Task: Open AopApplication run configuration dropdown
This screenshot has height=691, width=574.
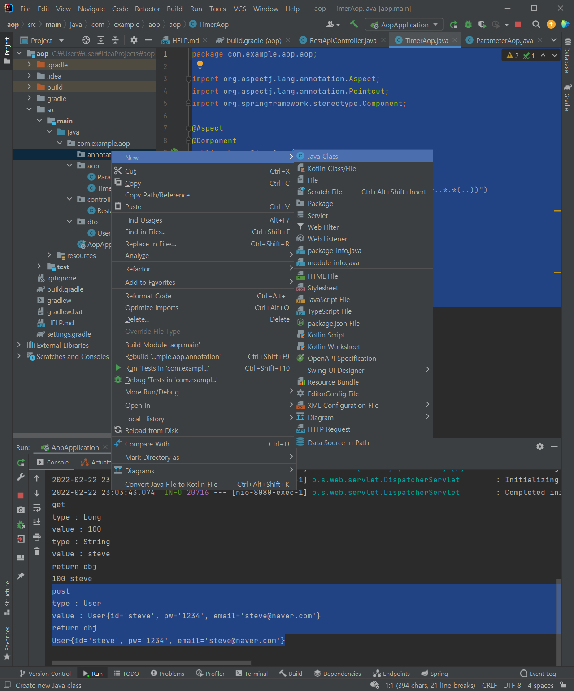Action: click(x=404, y=25)
